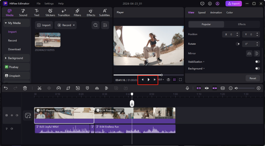The width and height of the screenshot is (265, 146).
Task: Open the Stickers panel
Action: [x=50, y=13]
